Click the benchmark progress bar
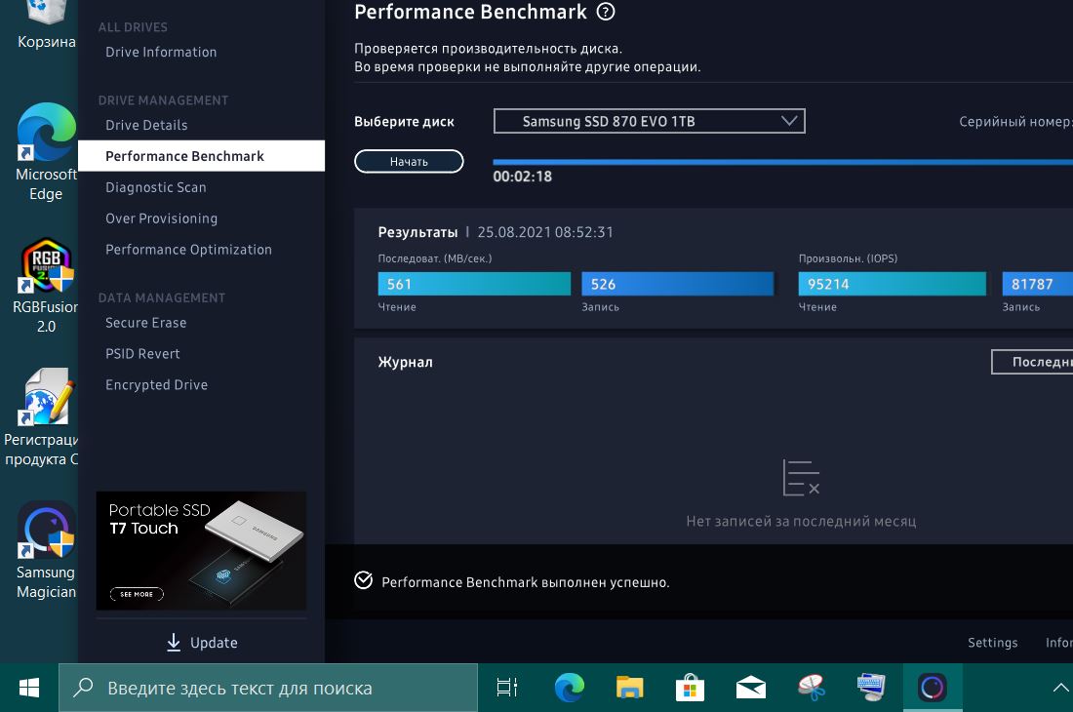The height and width of the screenshot is (712, 1073). click(783, 162)
